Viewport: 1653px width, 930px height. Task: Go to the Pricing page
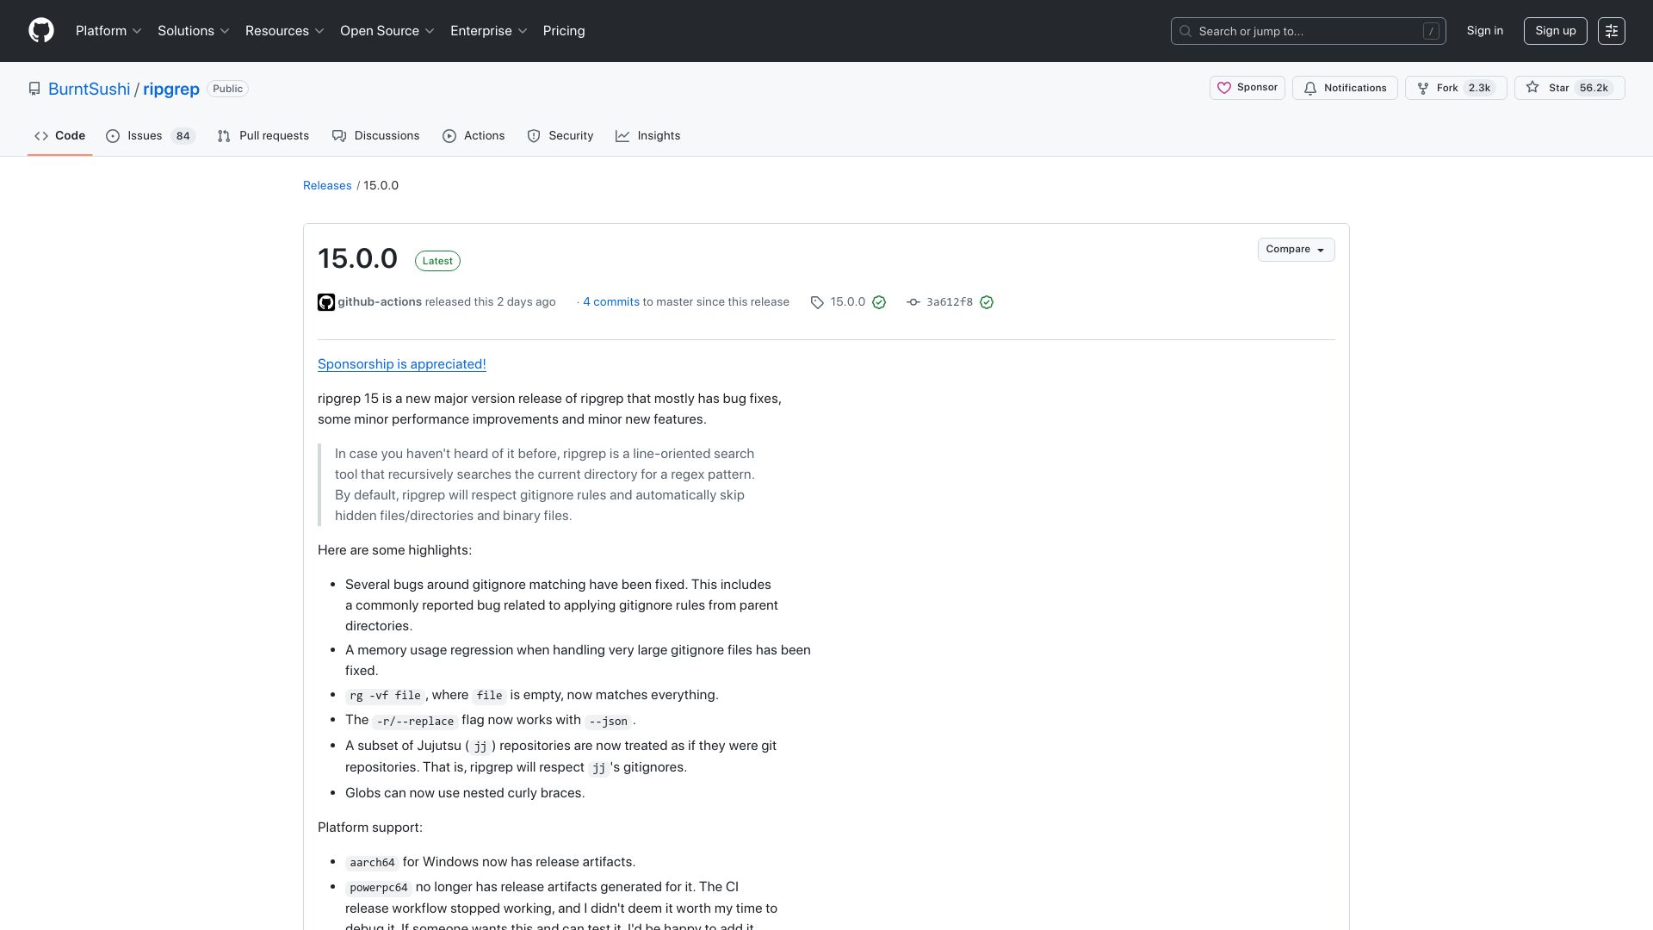pyautogui.click(x=564, y=31)
